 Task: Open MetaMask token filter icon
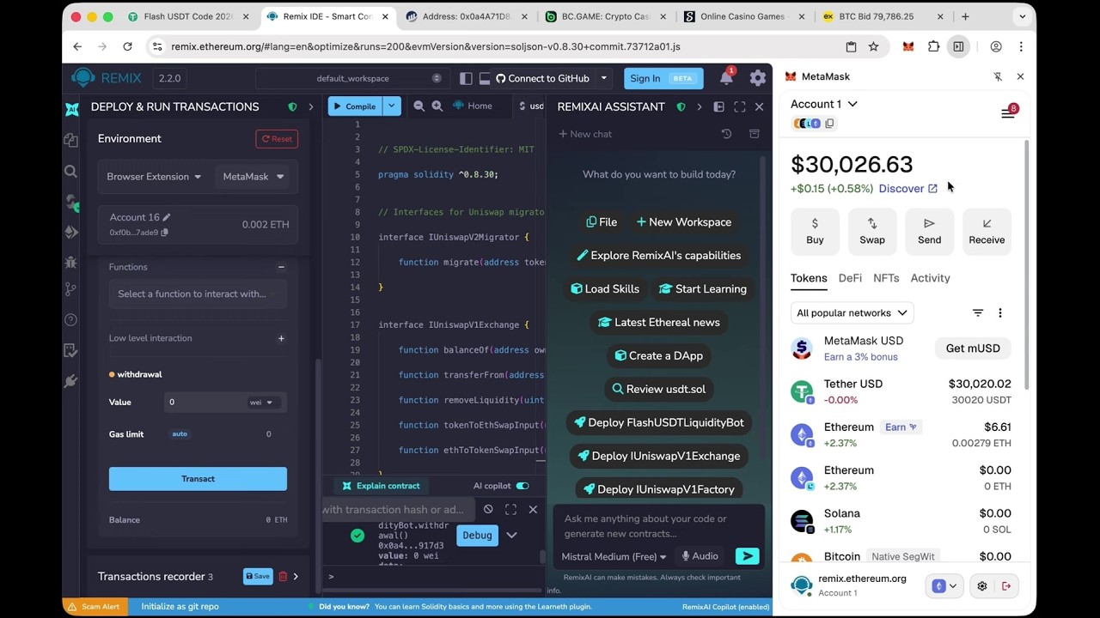tap(977, 313)
